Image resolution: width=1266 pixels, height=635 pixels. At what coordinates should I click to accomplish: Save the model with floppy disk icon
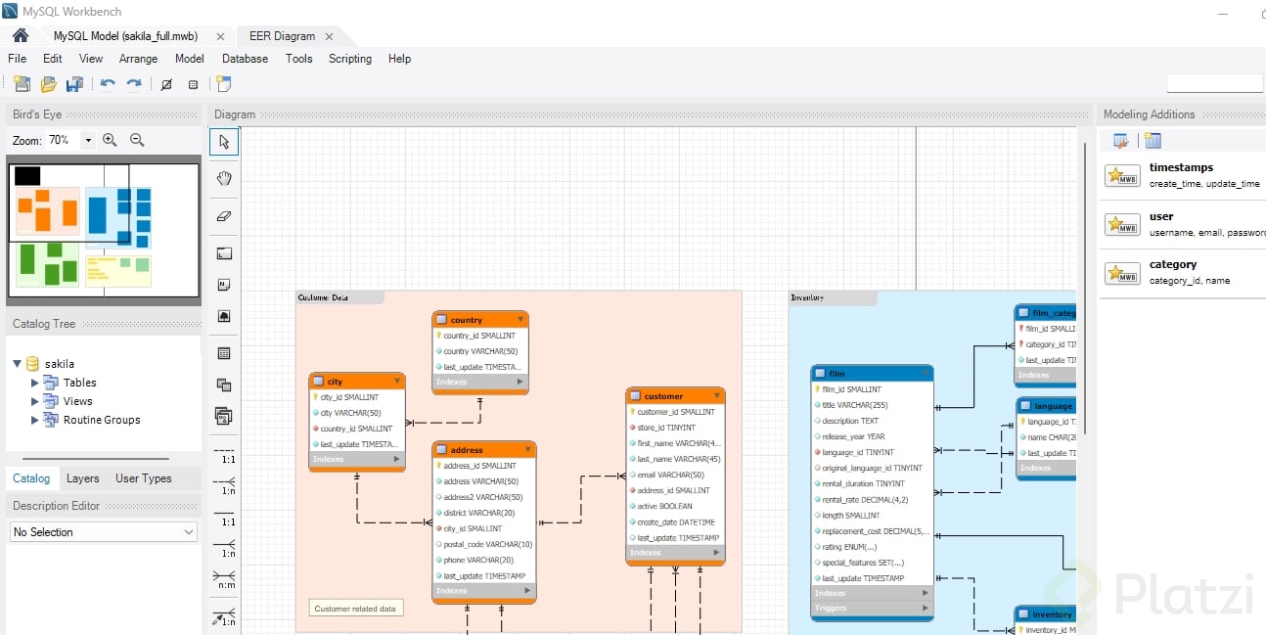point(74,84)
